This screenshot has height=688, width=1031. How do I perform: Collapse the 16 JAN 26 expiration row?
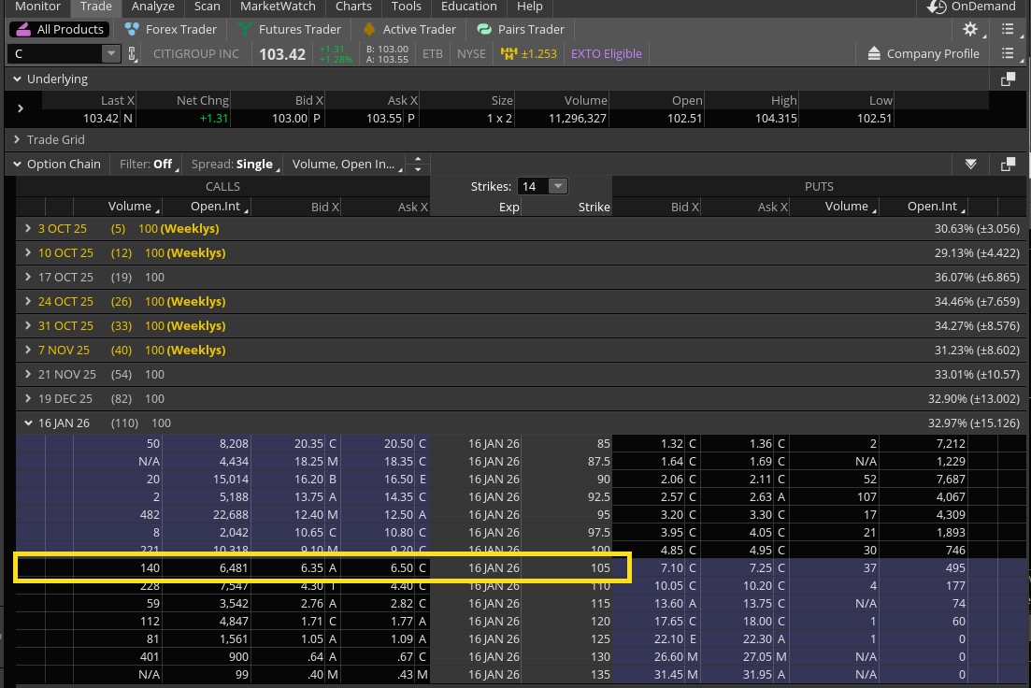(x=29, y=423)
